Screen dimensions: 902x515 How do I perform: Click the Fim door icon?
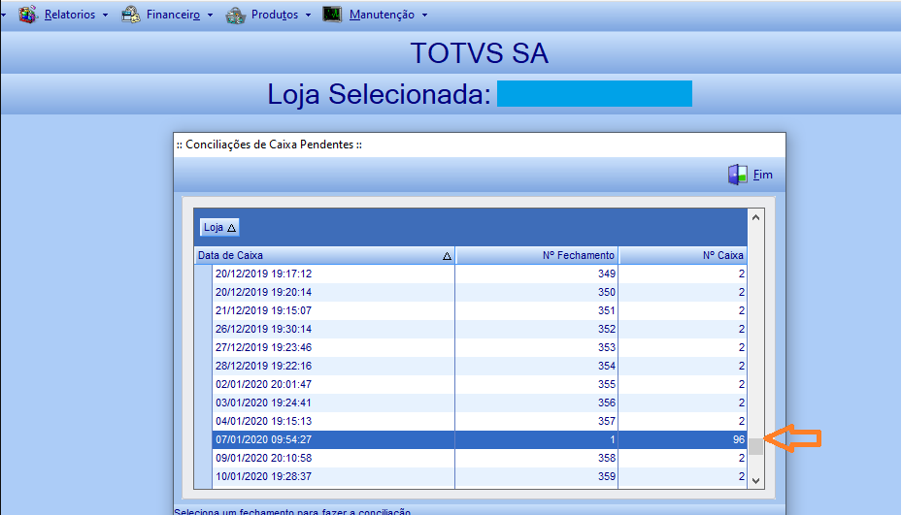(x=738, y=175)
